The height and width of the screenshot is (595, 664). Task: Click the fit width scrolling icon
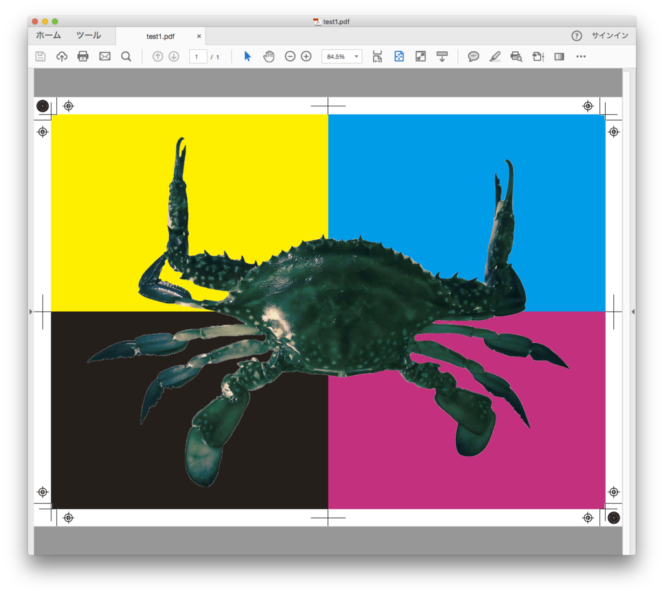click(x=377, y=56)
